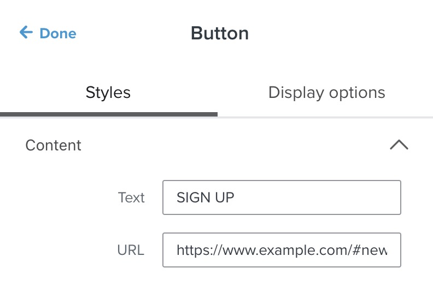Click the grey divider line under Display options
This screenshot has width=433, height=291.
pos(325,117)
